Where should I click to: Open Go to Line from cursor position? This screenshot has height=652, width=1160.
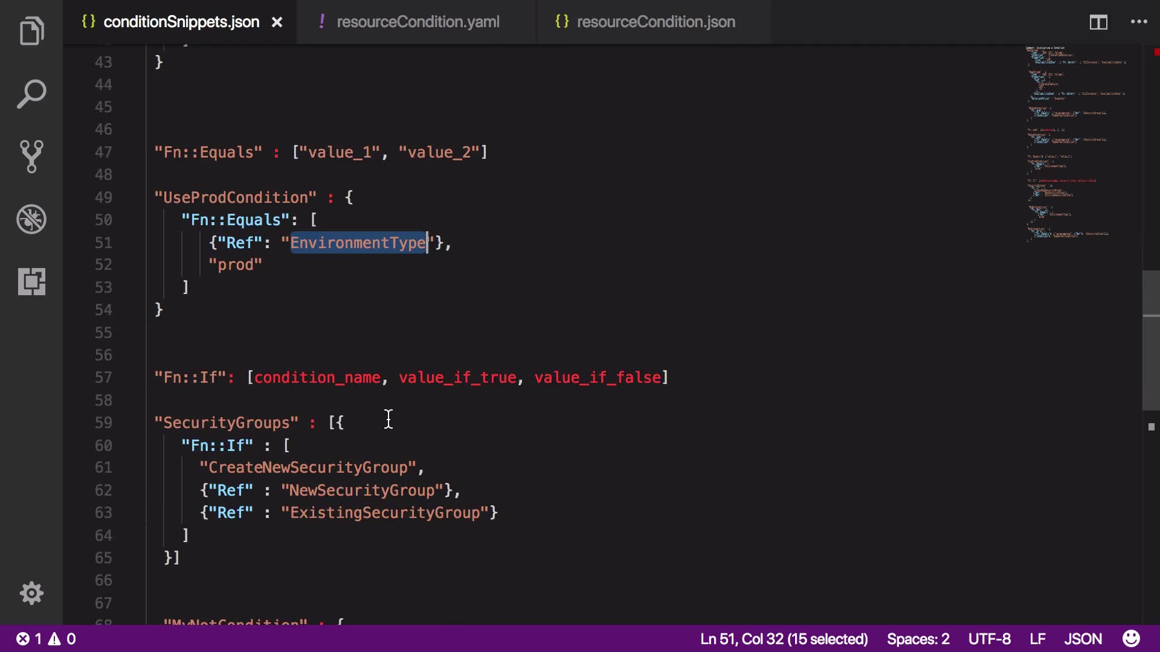(x=784, y=639)
